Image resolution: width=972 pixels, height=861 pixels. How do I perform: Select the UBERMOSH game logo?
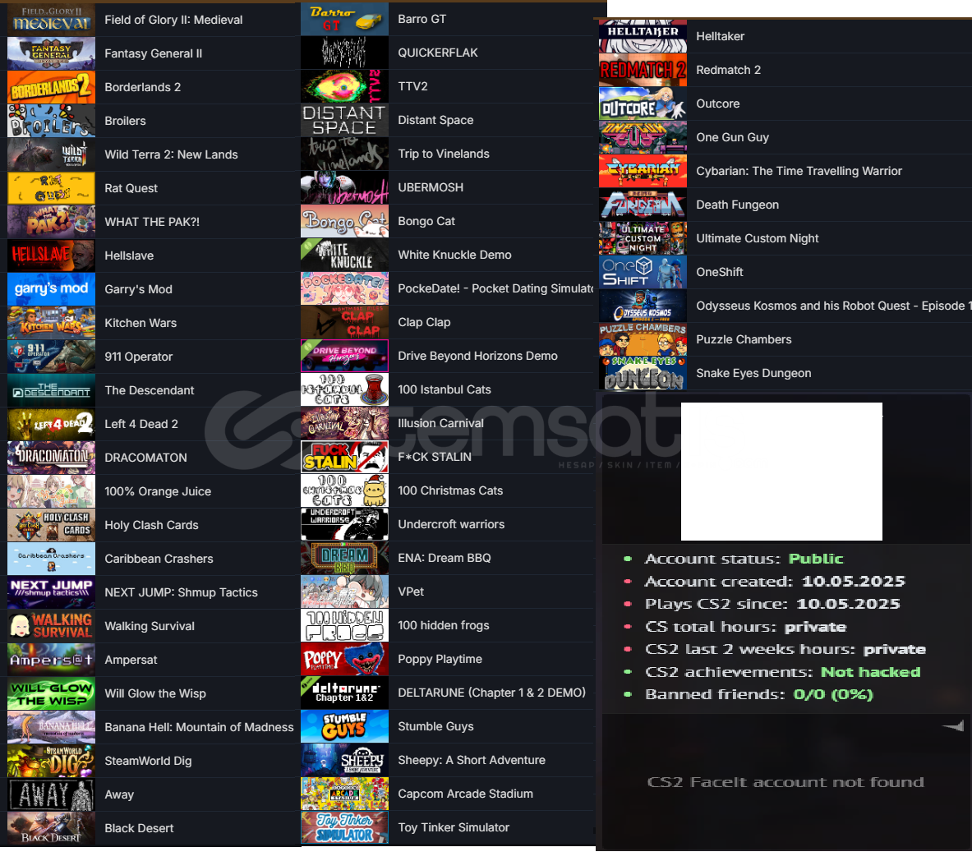(344, 187)
